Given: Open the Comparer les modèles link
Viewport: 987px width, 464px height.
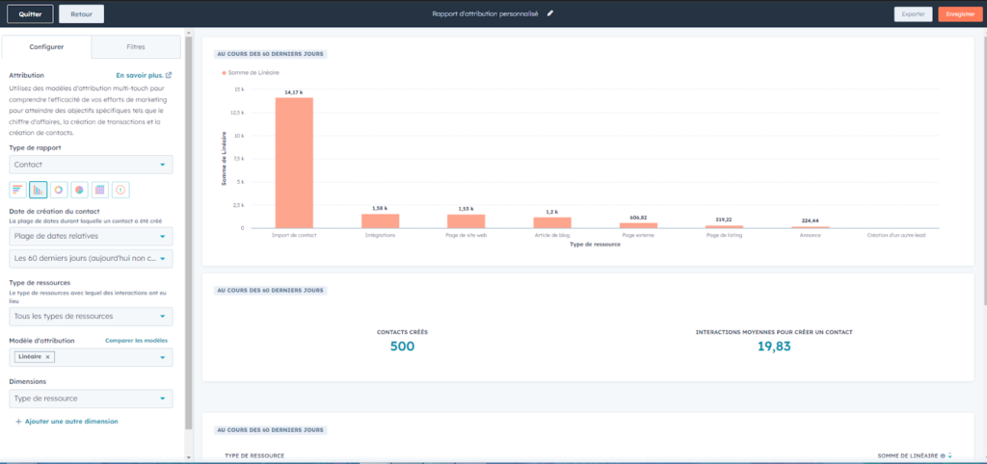Looking at the screenshot, I should tap(137, 341).
